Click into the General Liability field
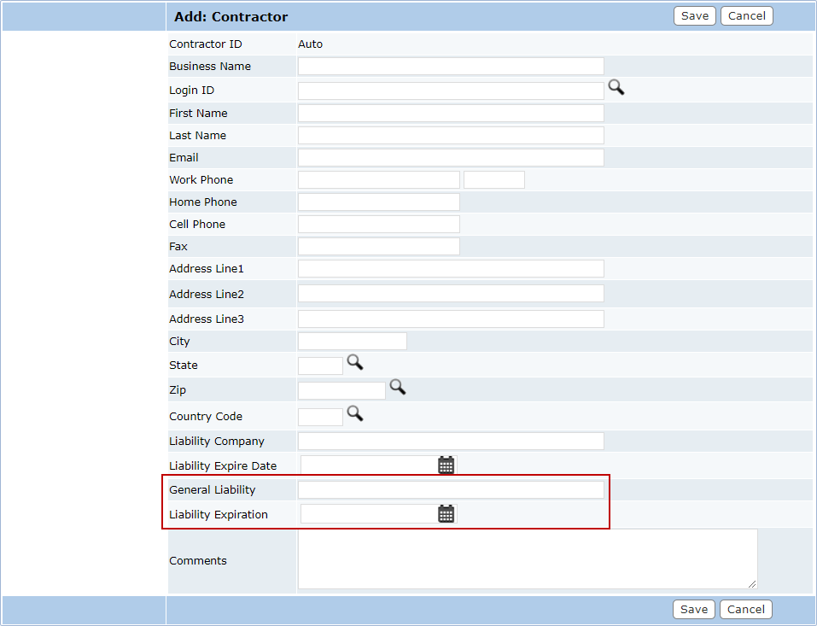 click(x=451, y=490)
